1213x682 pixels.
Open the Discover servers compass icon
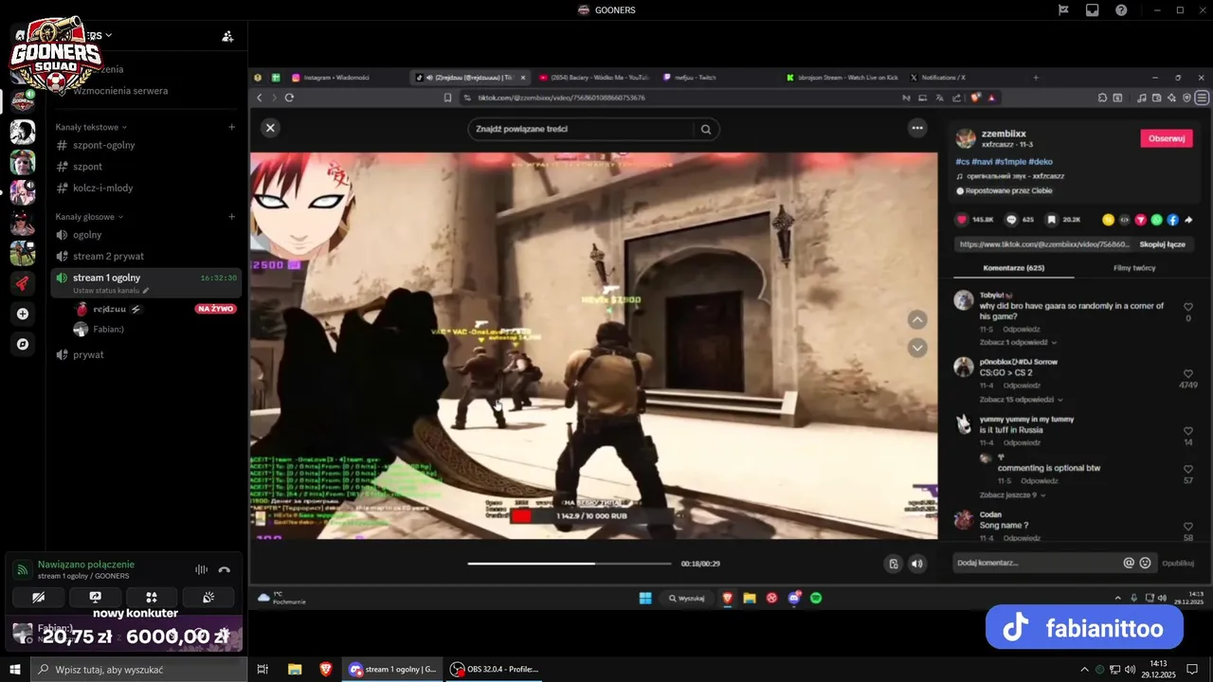click(23, 344)
